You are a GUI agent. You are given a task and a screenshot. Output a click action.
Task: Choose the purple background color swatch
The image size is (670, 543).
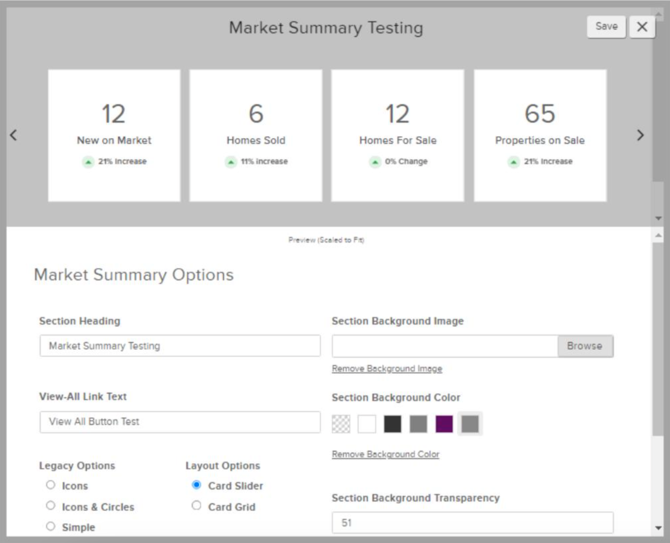(444, 424)
